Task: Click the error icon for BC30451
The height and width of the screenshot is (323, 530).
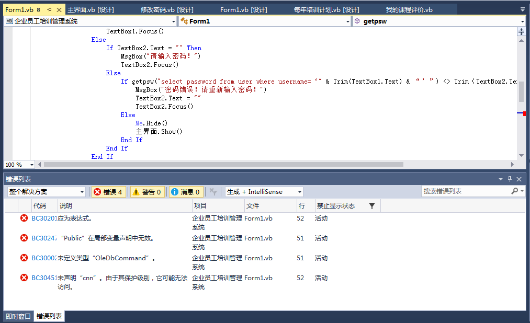Action: [24, 278]
